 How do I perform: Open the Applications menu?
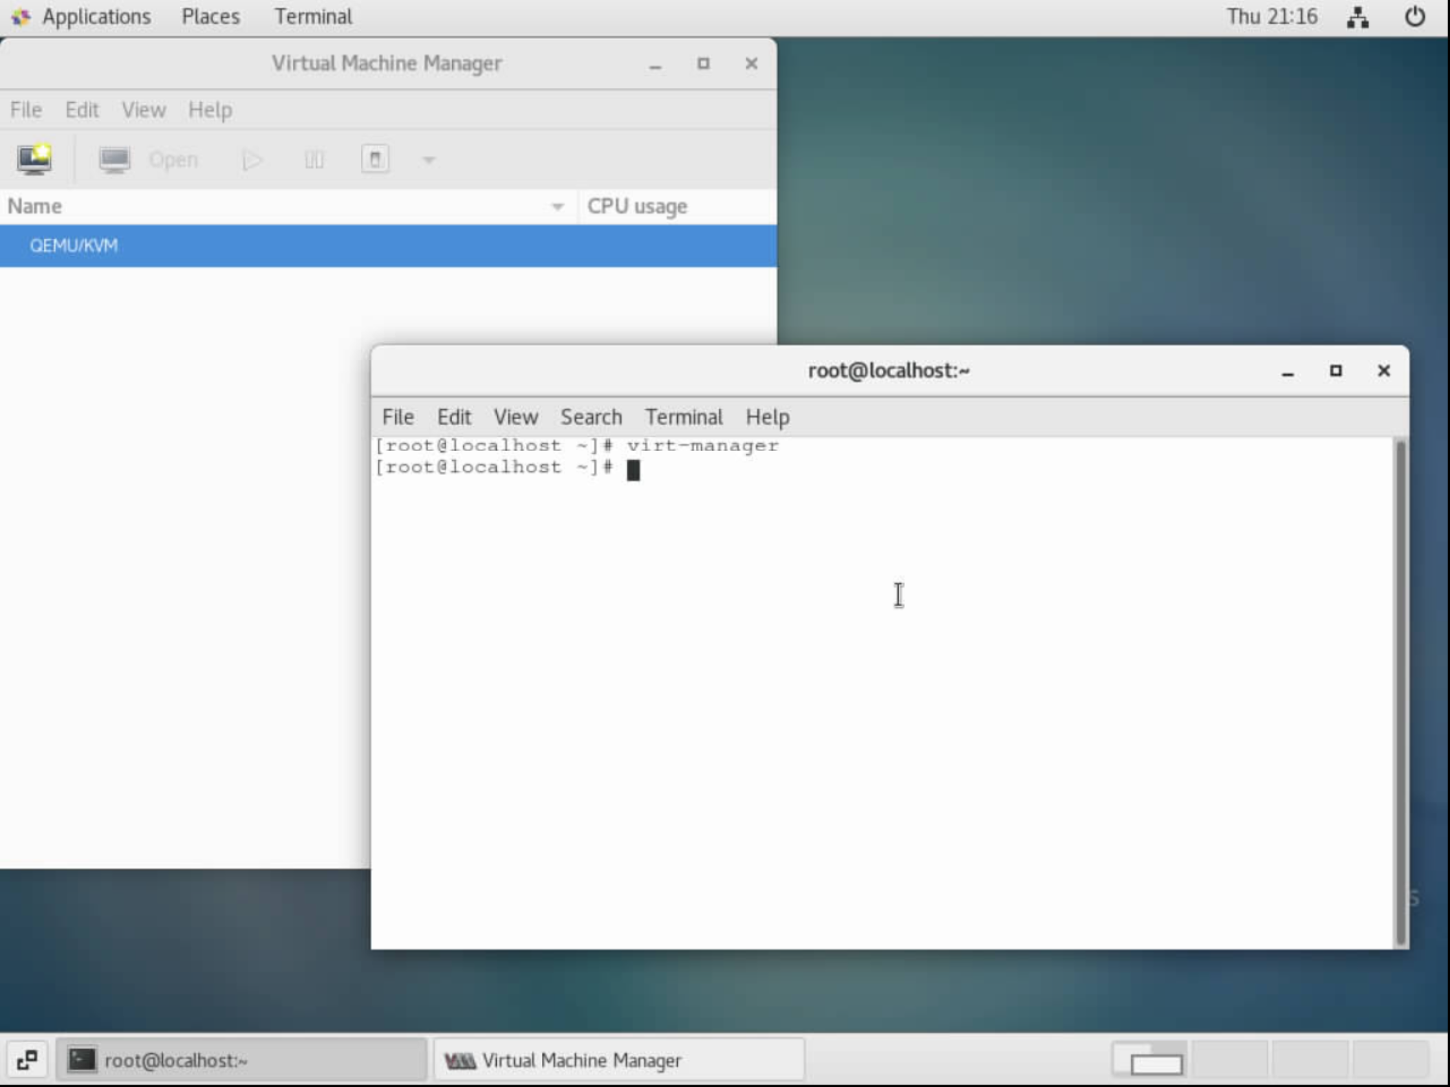96,16
